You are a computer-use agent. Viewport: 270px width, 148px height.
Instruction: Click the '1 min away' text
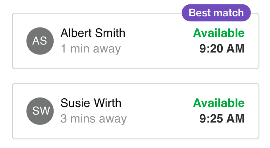[x=91, y=49]
